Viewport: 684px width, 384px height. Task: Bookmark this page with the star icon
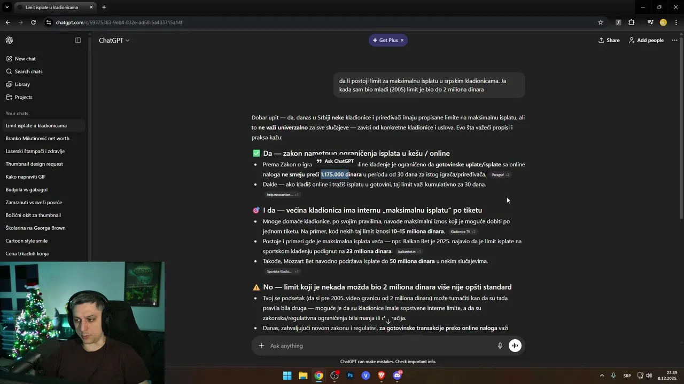coord(601,22)
